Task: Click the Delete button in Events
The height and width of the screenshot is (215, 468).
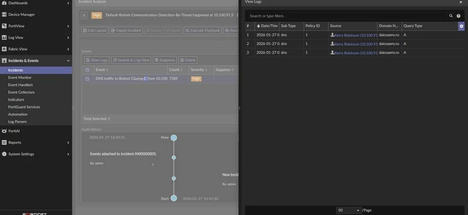Action: pyautogui.click(x=188, y=60)
